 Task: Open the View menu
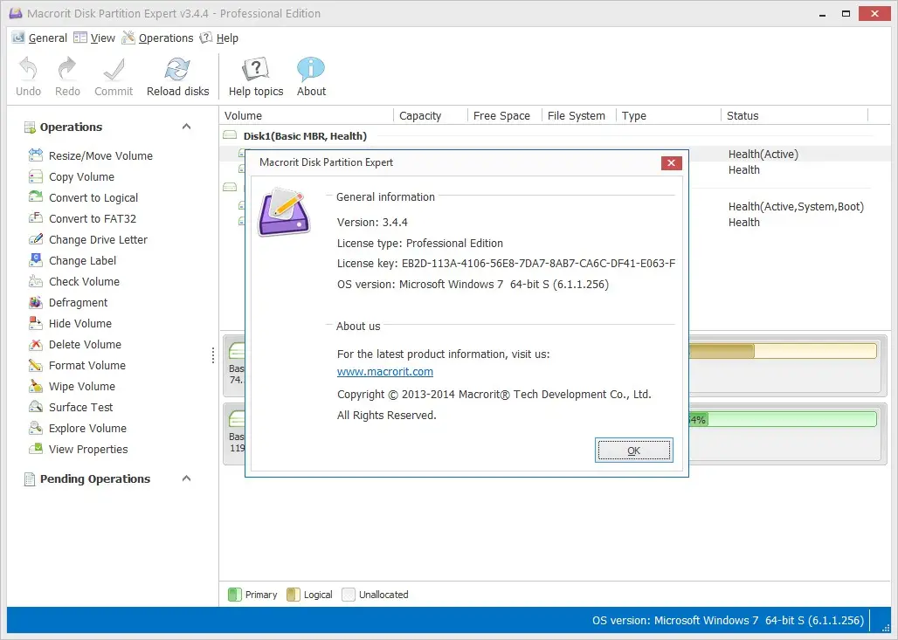tap(94, 38)
